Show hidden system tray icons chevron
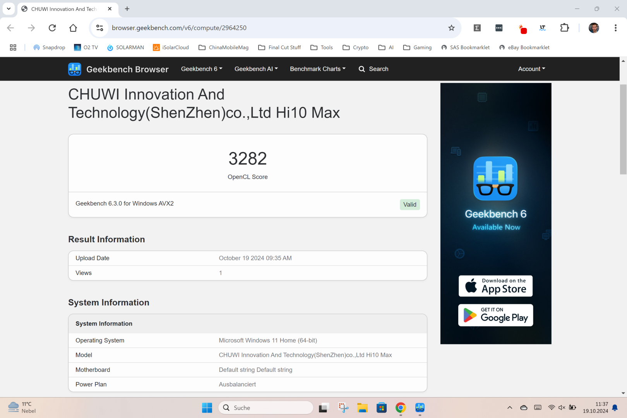 click(510, 408)
